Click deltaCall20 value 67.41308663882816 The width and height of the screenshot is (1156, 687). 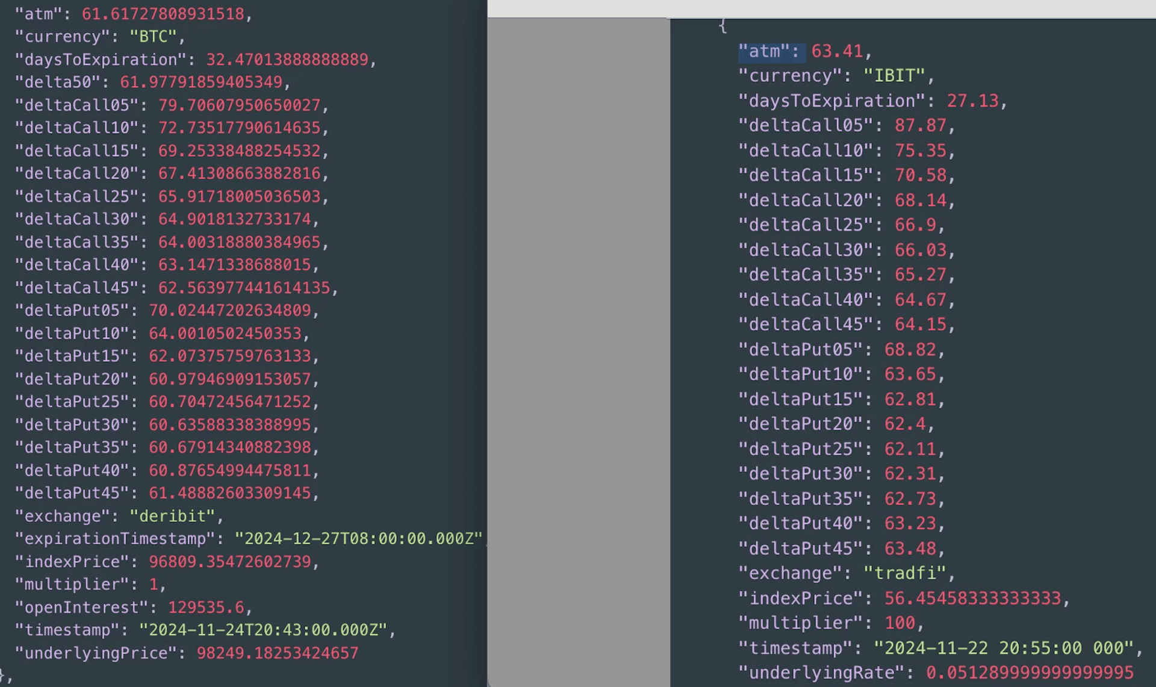coord(240,173)
